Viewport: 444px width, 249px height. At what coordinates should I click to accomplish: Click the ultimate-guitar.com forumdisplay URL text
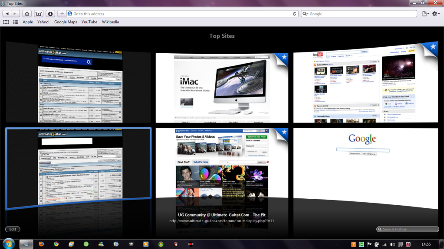click(222, 221)
